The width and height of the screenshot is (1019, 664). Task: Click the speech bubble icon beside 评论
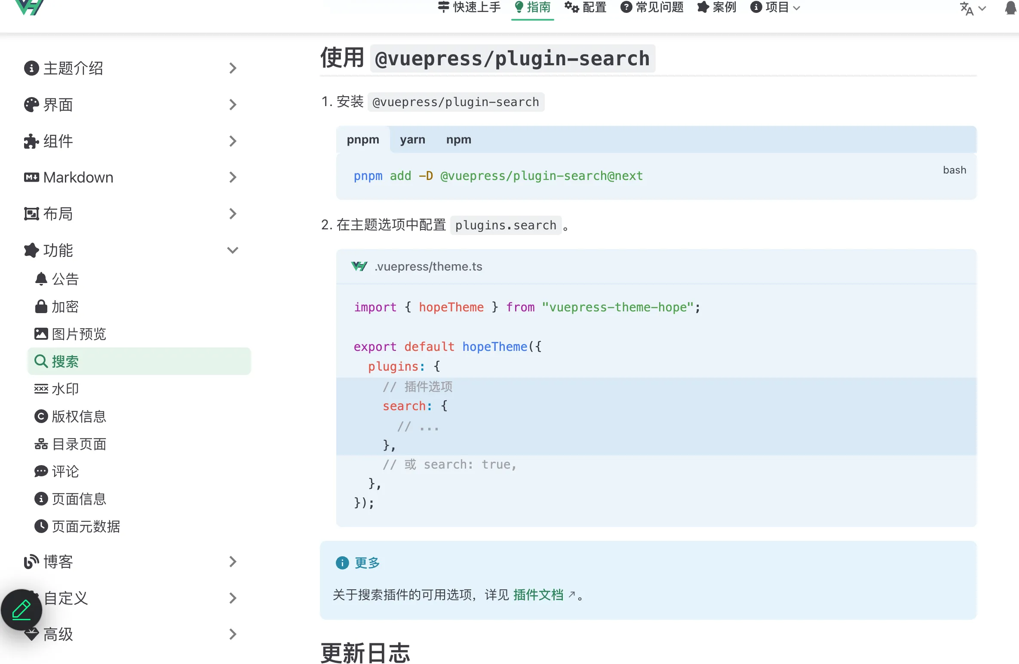(x=41, y=471)
